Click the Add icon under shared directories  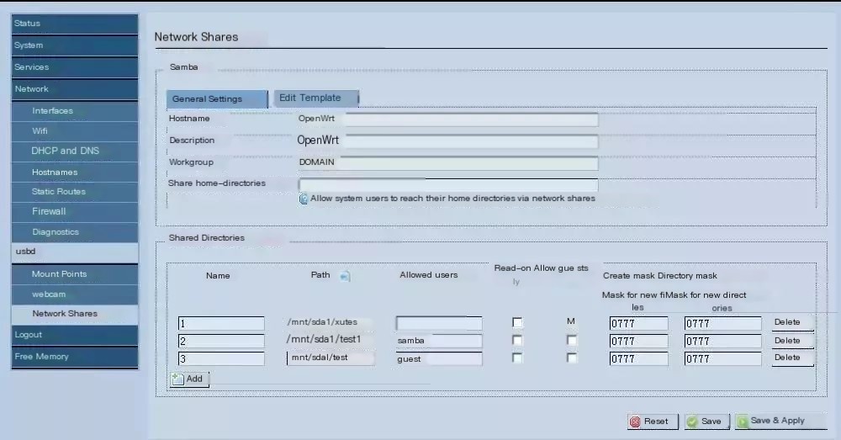[177, 379]
